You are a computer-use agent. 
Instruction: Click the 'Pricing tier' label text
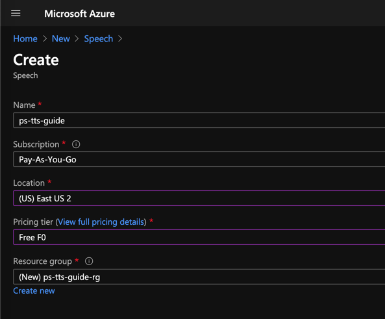click(x=33, y=222)
